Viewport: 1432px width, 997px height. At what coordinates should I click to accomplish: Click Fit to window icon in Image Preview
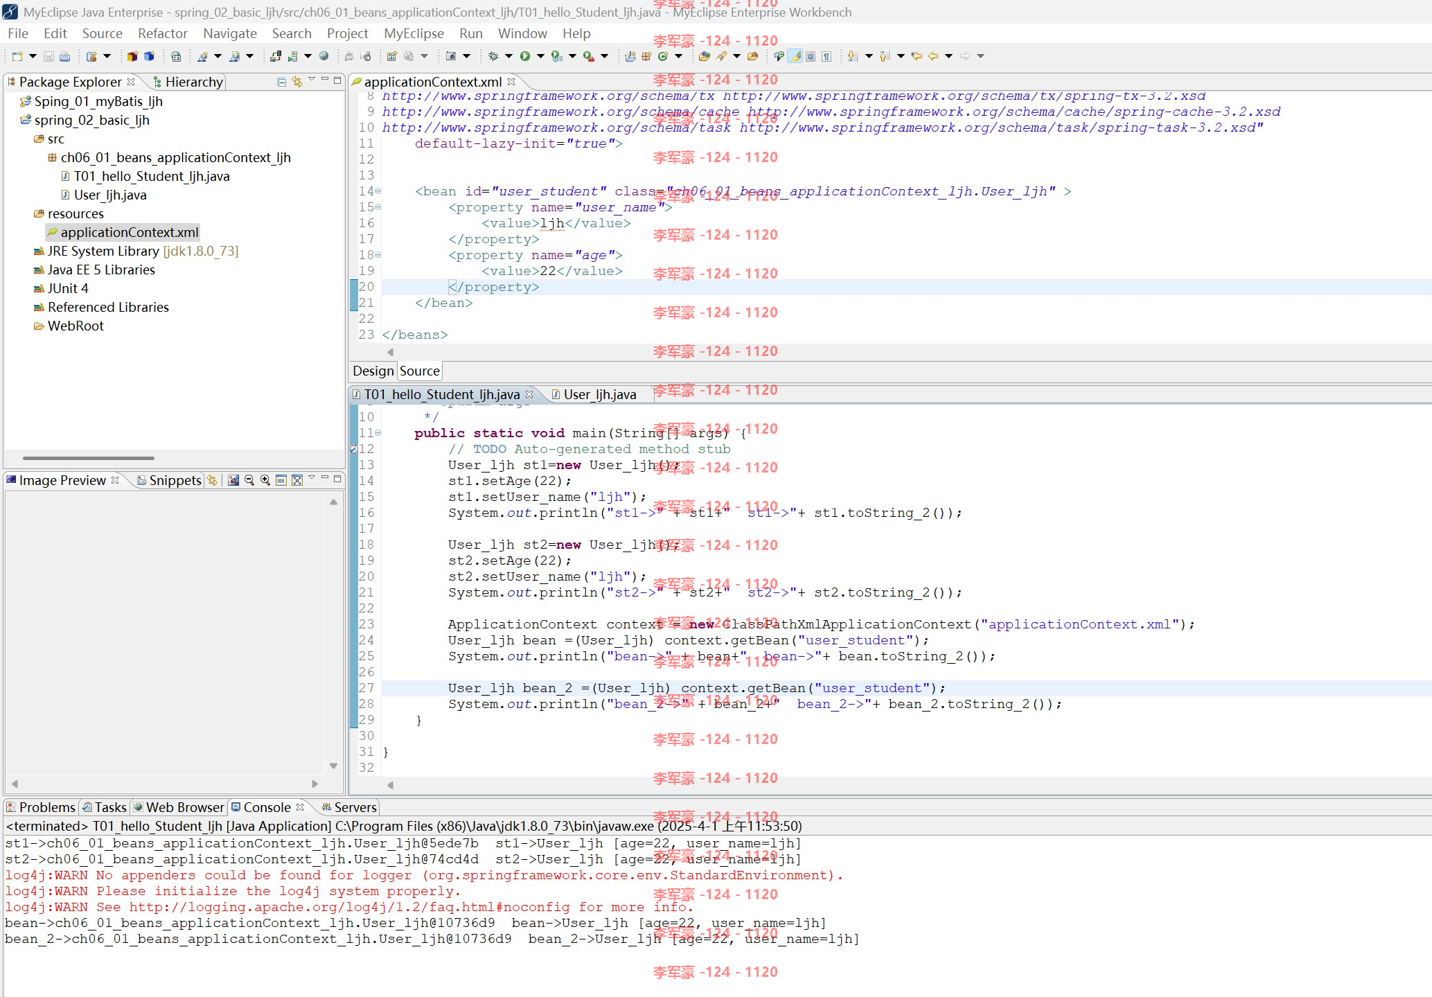(297, 480)
